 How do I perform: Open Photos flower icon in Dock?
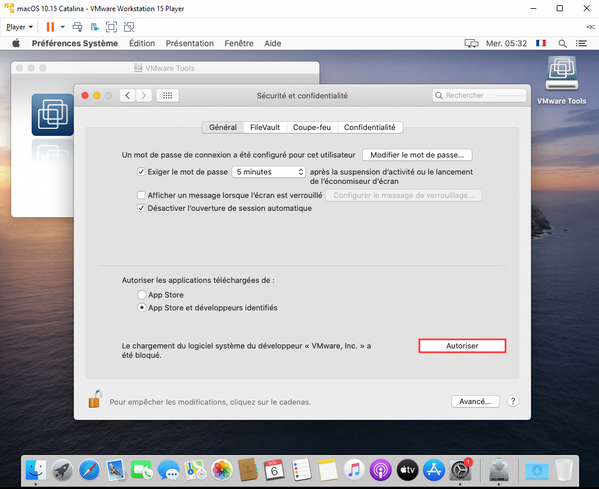tap(222, 470)
